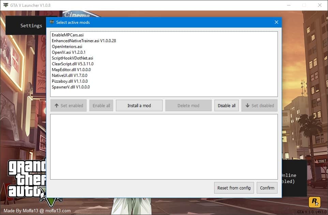Click the GTA V Launcher app icon

point(6,5)
